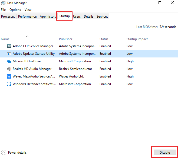
Task: Close the Task Manager window
Action: [172, 3]
